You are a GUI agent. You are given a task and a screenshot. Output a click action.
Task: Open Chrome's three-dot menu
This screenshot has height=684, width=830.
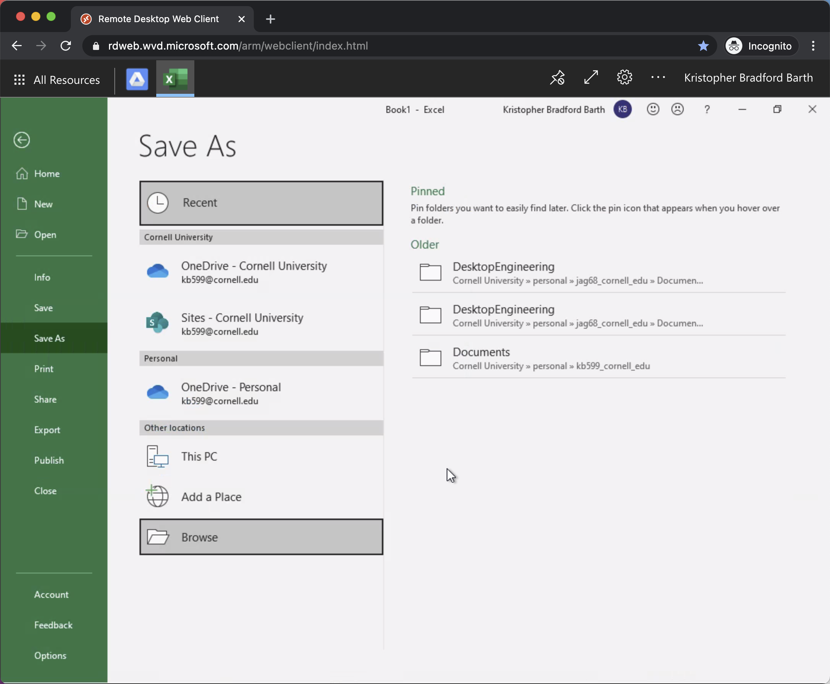pos(813,46)
